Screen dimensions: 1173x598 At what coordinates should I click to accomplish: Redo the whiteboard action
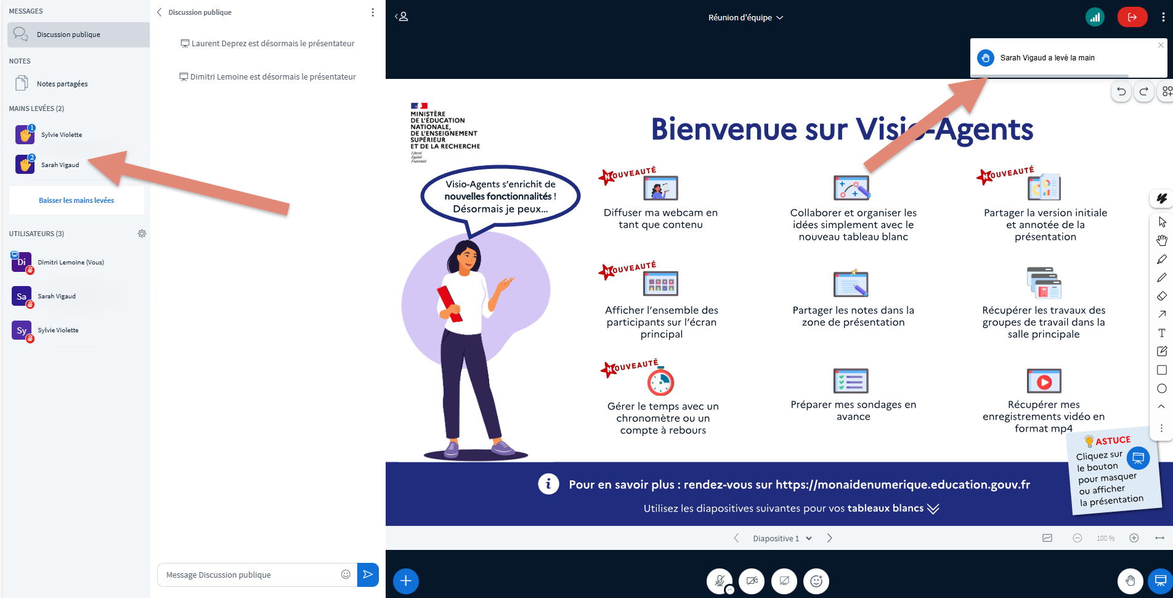(1144, 92)
